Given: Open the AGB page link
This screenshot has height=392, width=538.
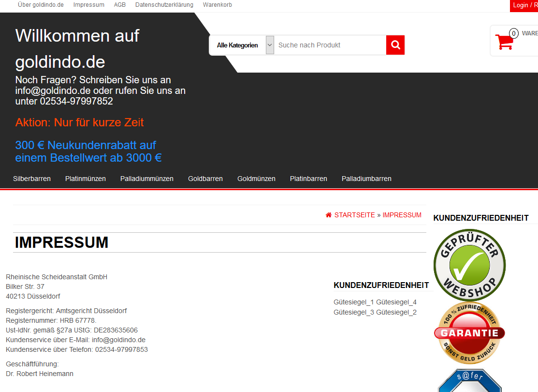Looking at the screenshot, I should tap(120, 5).
